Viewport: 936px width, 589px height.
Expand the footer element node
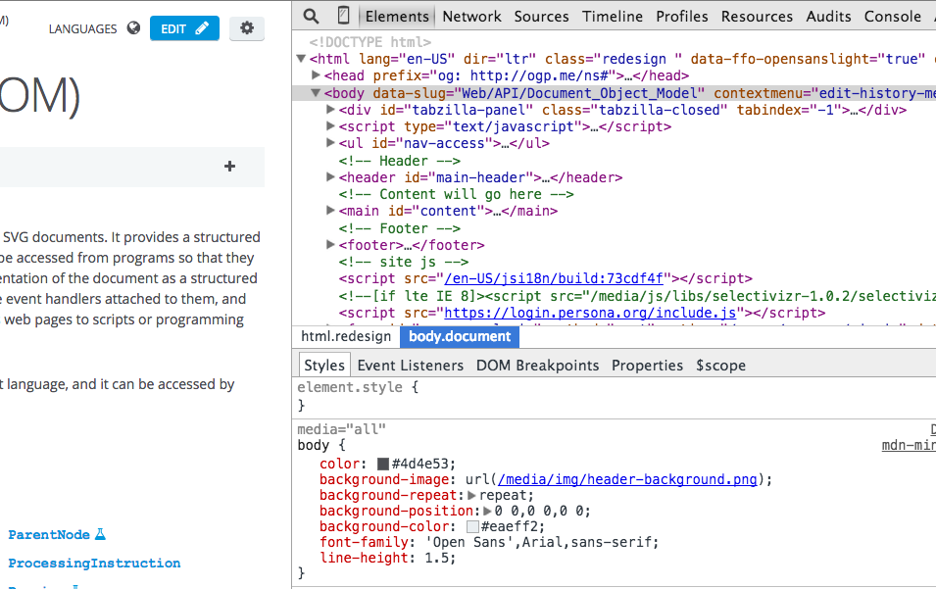point(330,244)
